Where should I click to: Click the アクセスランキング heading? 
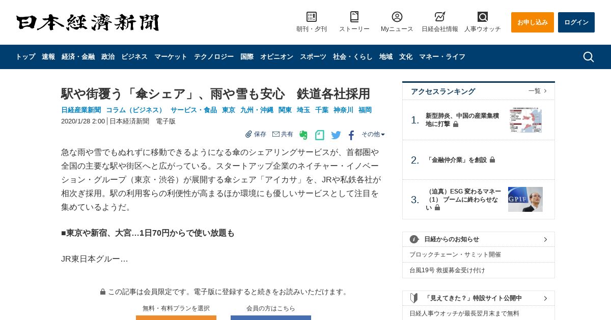443,91
